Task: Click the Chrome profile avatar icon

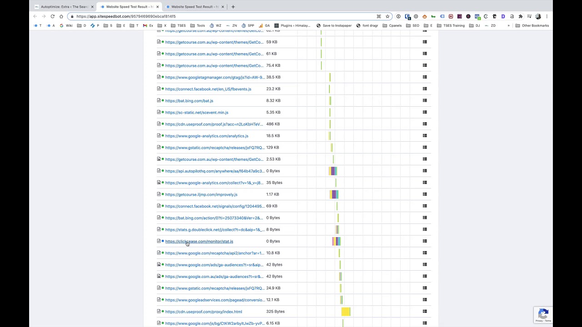Action: point(538,16)
